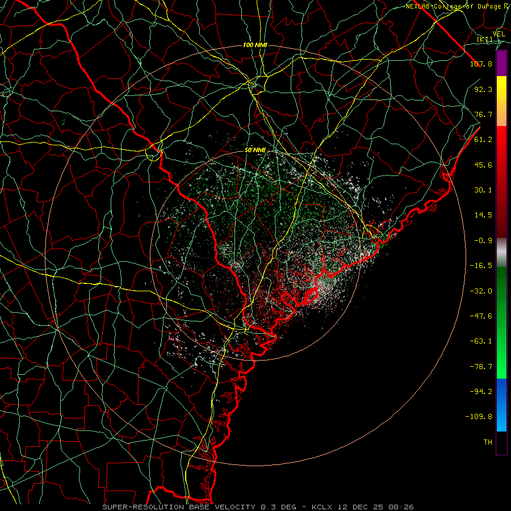Select the -47.6 velocity scale value
This screenshot has width=511, height=511.
click(x=481, y=316)
